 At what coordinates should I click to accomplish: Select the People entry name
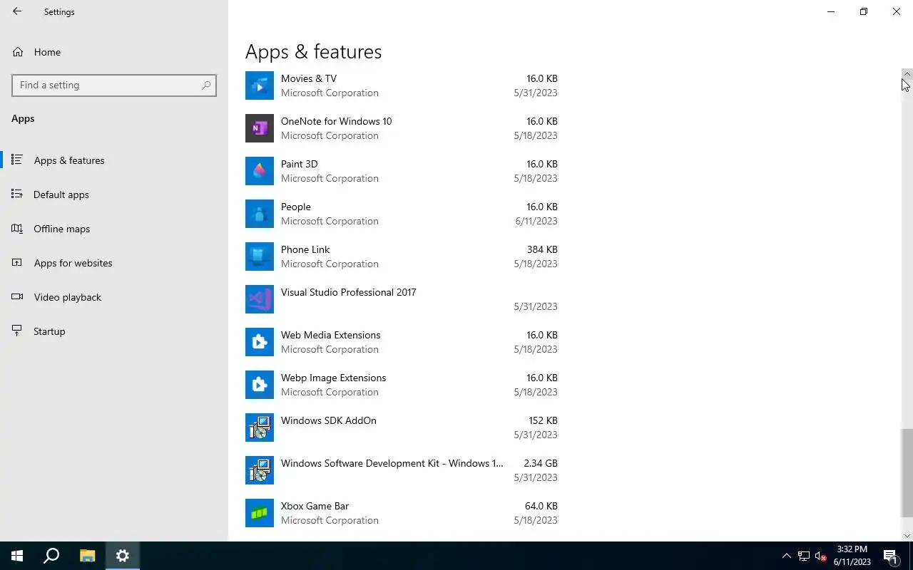pos(296,207)
